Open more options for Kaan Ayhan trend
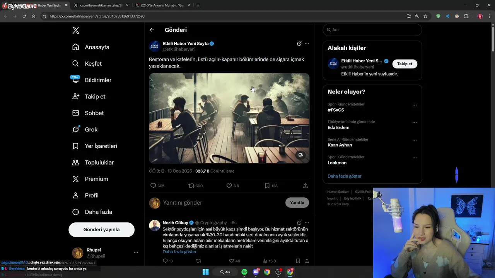Image resolution: width=495 pixels, height=278 pixels. [x=415, y=140]
